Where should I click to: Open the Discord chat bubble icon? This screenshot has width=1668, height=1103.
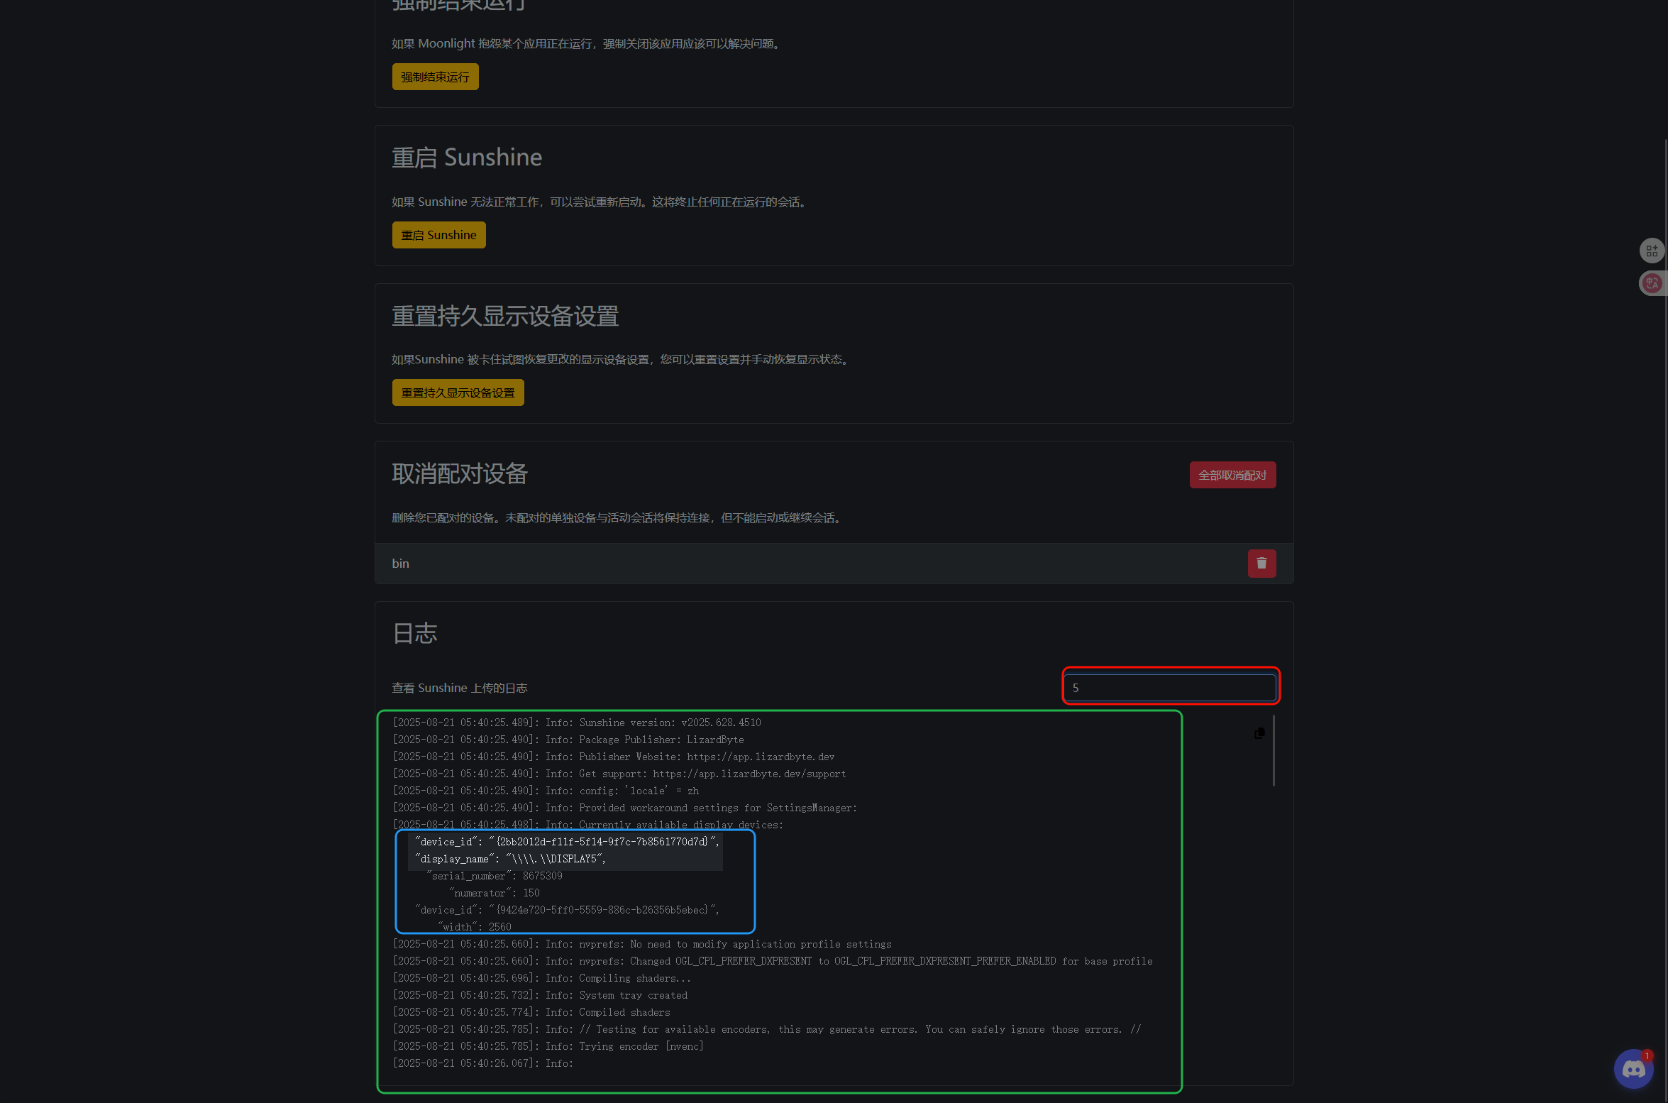tap(1633, 1068)
